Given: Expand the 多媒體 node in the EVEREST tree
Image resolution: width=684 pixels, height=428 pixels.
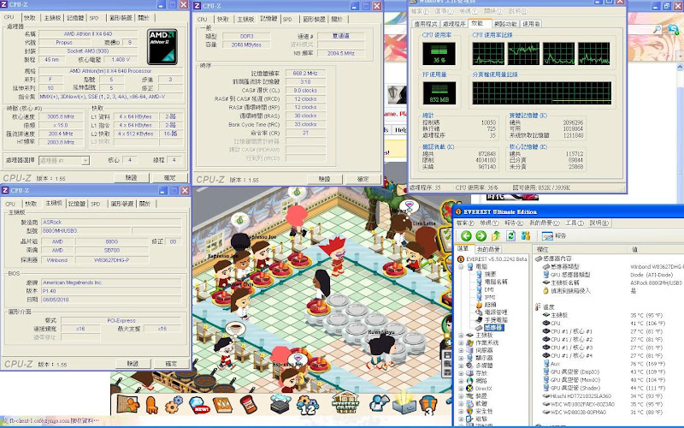Looking at the screenshot, I should pos(461,366).
